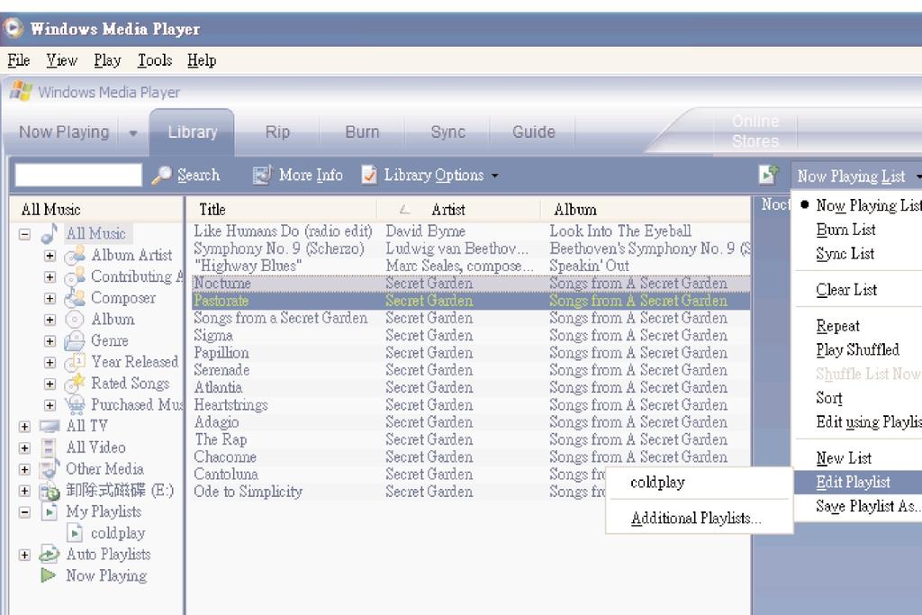Sort the list by the Album column
Viewport: 922px width, 615px height.
646,209
